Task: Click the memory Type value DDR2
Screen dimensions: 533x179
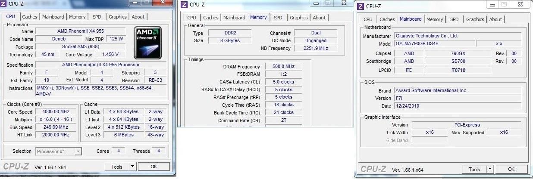Action: 231,33
